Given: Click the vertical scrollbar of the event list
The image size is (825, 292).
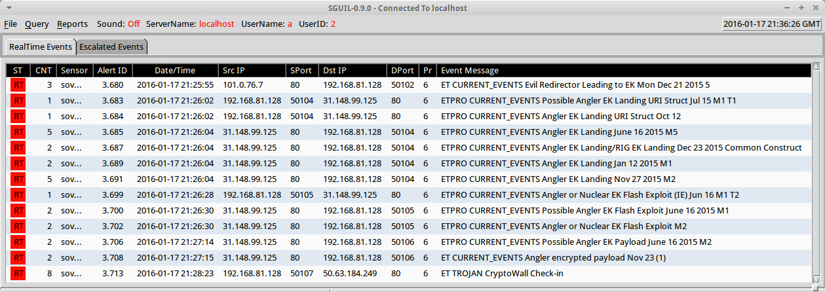Looking at the screenshot, I should 816,170.
